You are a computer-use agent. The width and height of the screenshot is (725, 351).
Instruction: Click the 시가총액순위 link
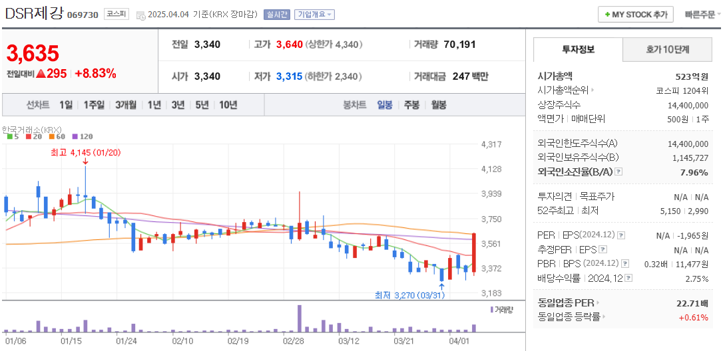click(x=563, y=90)
